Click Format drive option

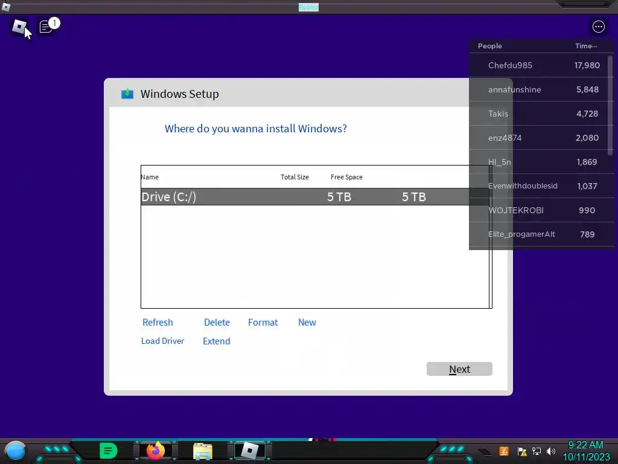click(x=263, y=323)
